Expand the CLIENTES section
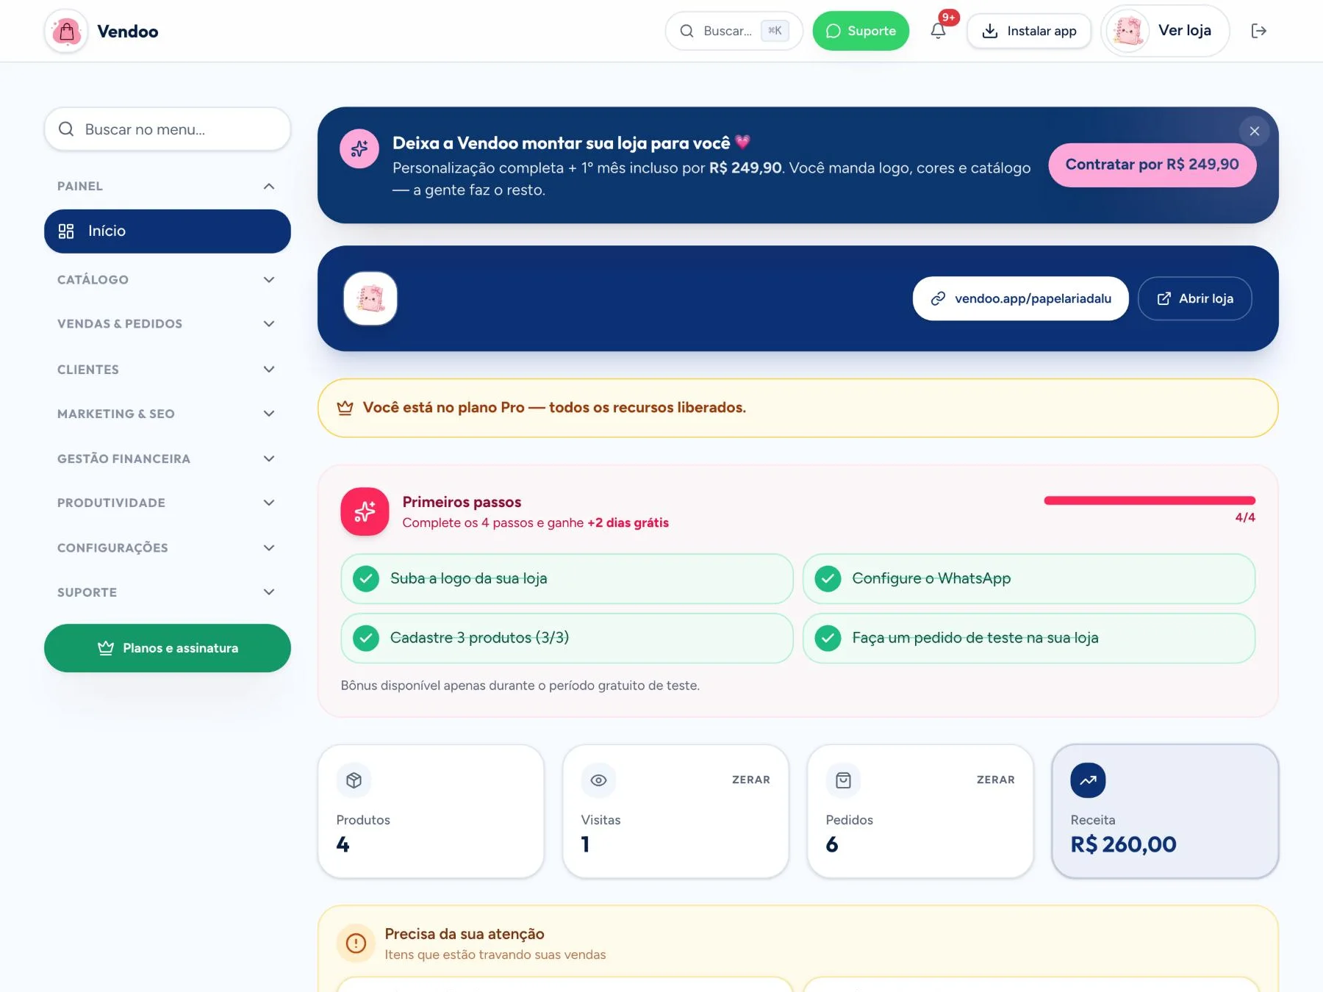 (168, 370)
